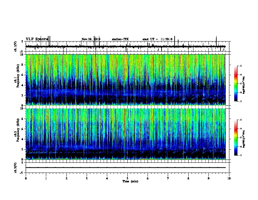The image size is (258, 200).
Task: Click time axis tick label "9"
Action: (x=208, y=178)
